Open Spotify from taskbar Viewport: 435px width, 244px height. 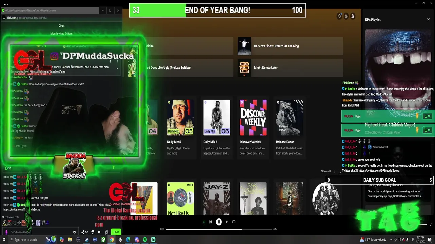[x=145, y=240]
